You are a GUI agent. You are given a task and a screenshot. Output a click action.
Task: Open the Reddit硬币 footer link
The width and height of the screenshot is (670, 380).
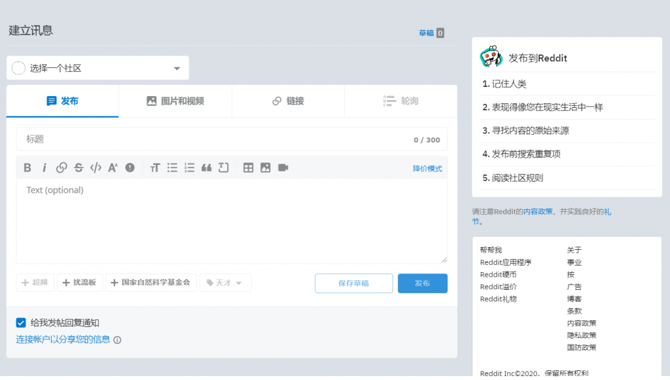coord(498,275)
